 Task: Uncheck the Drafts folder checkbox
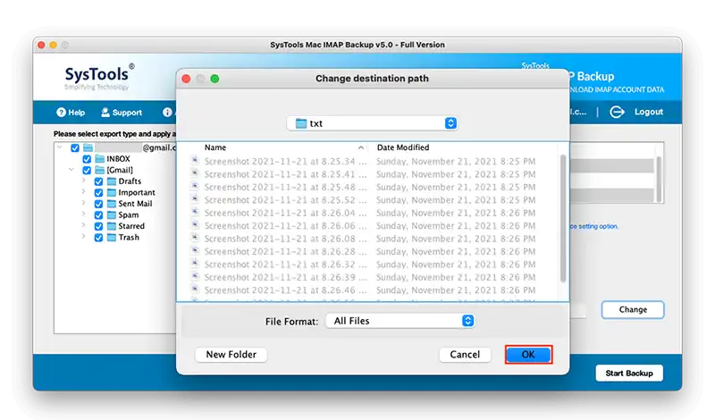pyautogui.click(x=98, y=181)
